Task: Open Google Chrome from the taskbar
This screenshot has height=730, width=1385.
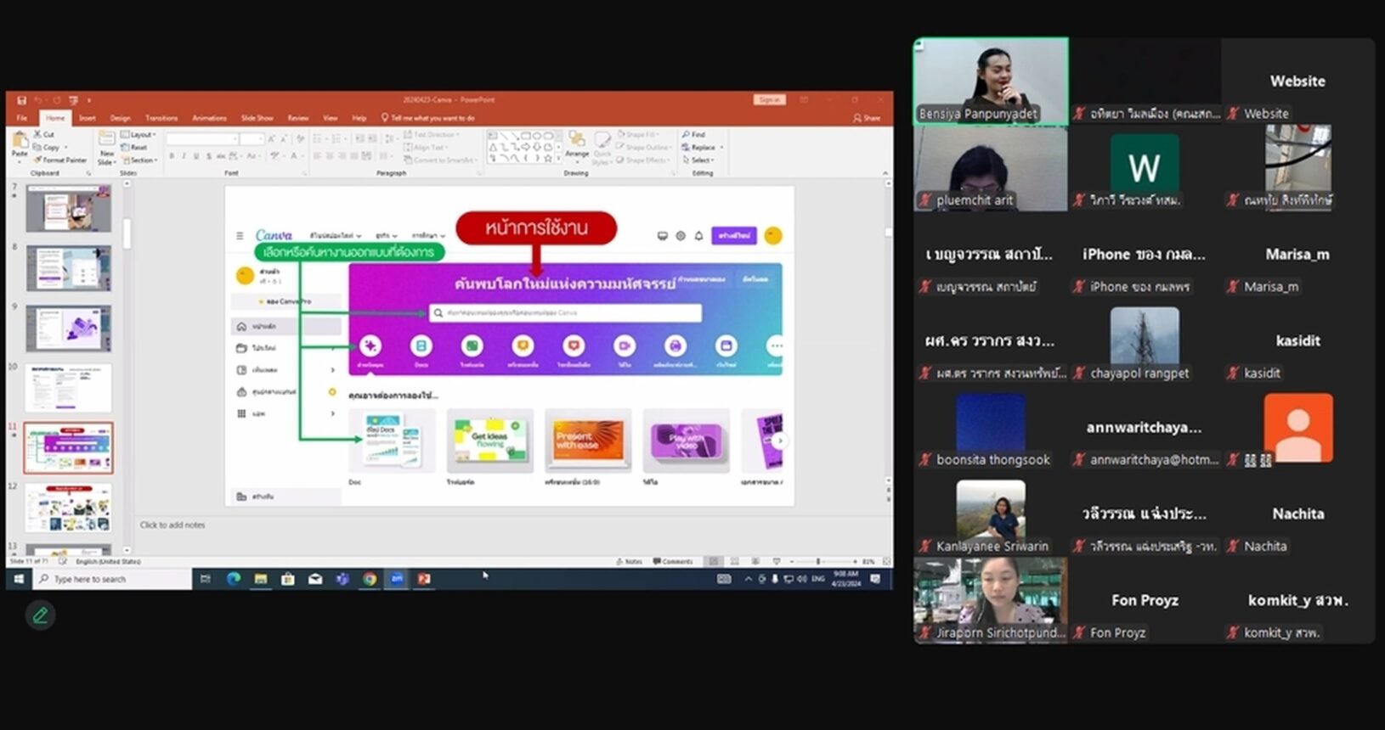Action: click(370, 579)
